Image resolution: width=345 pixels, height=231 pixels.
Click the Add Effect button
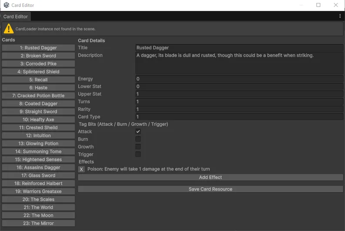point(210,177)
